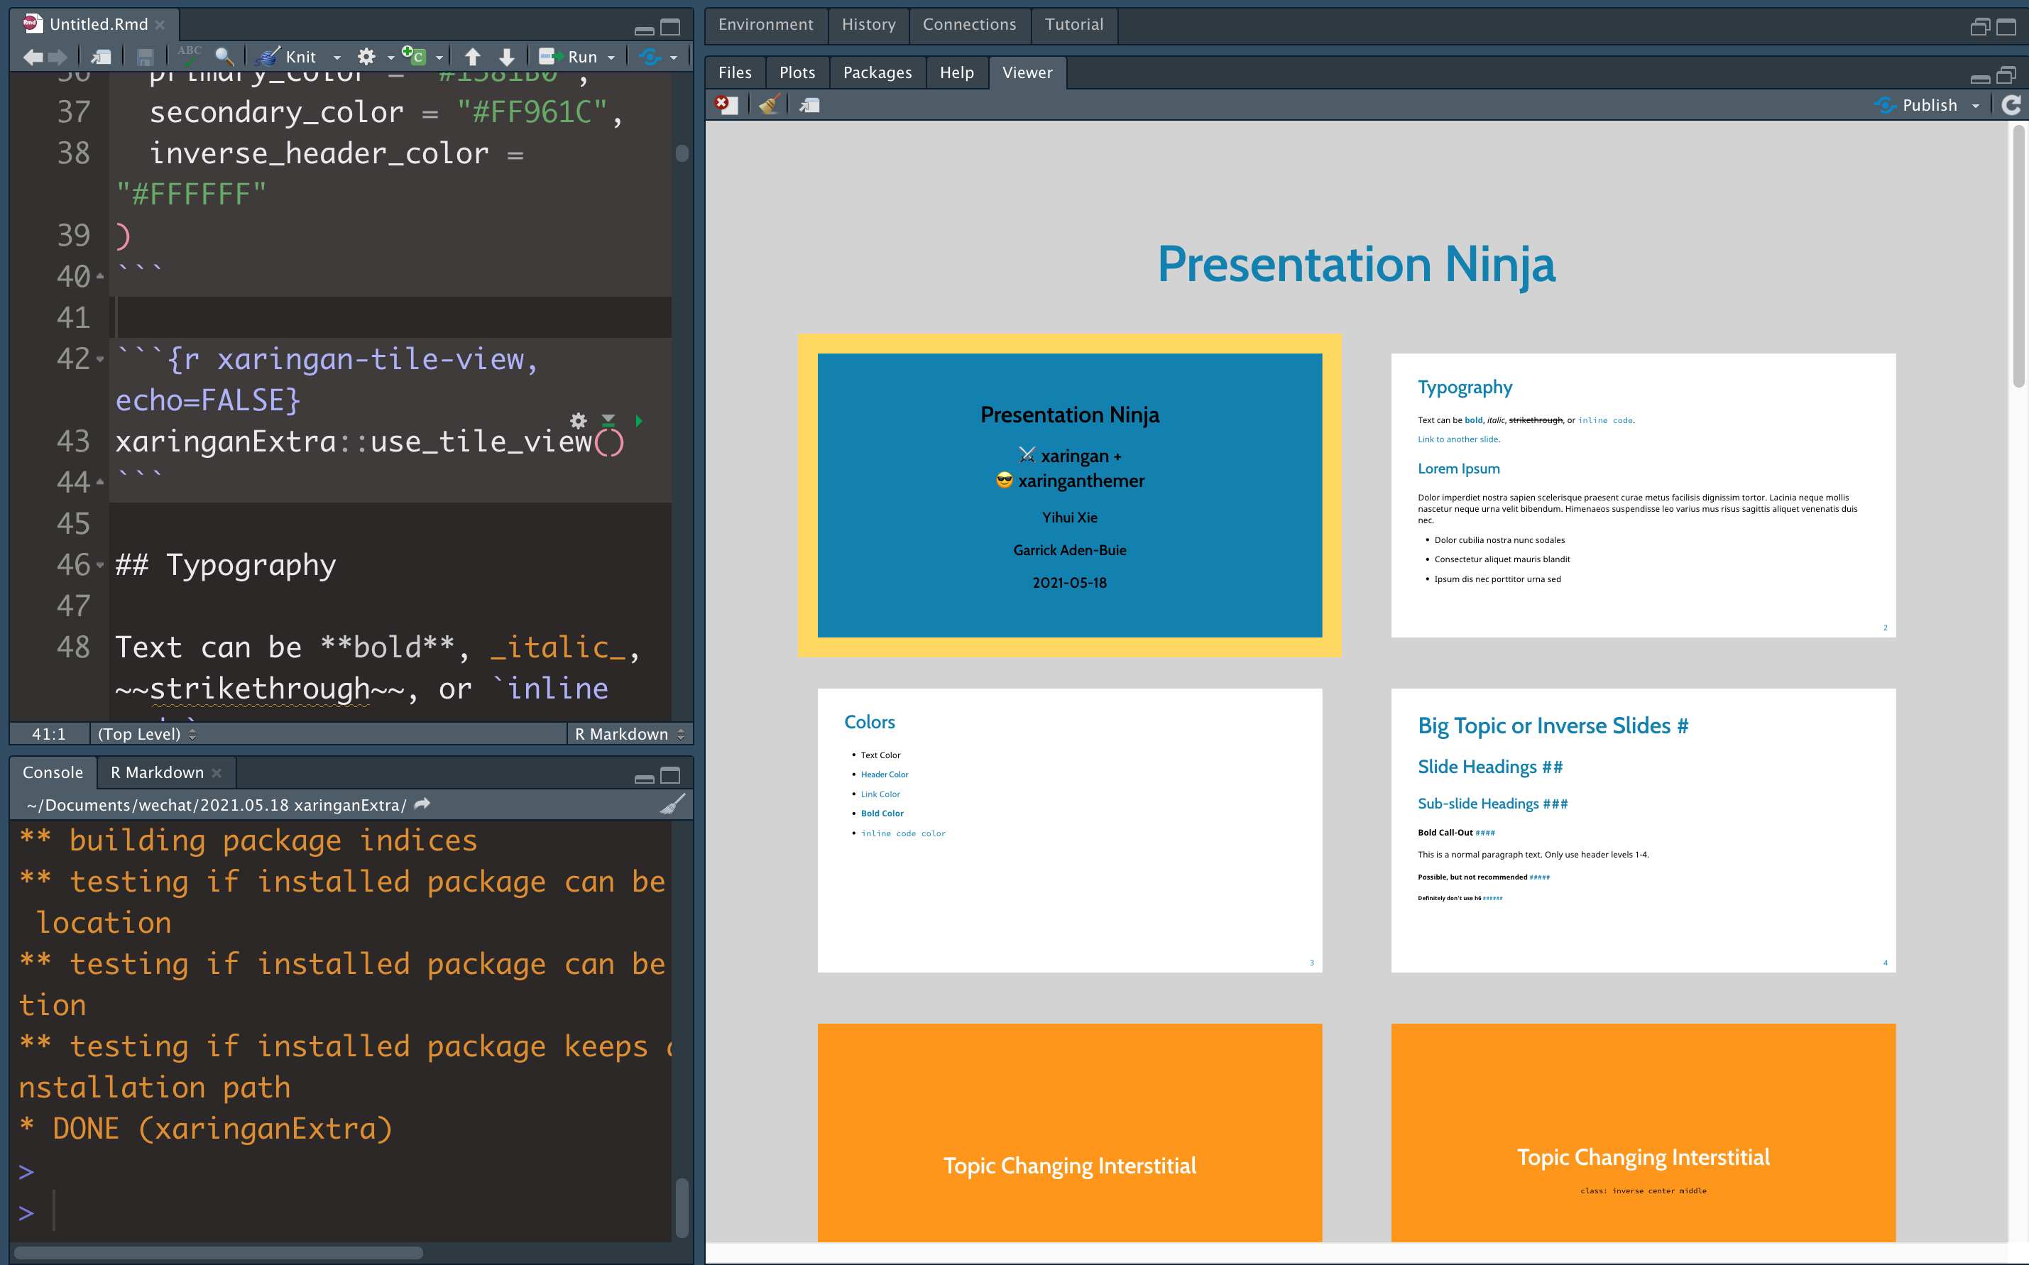Collapse the xaringan-tile-view chunk at line 42

[100, 359]
